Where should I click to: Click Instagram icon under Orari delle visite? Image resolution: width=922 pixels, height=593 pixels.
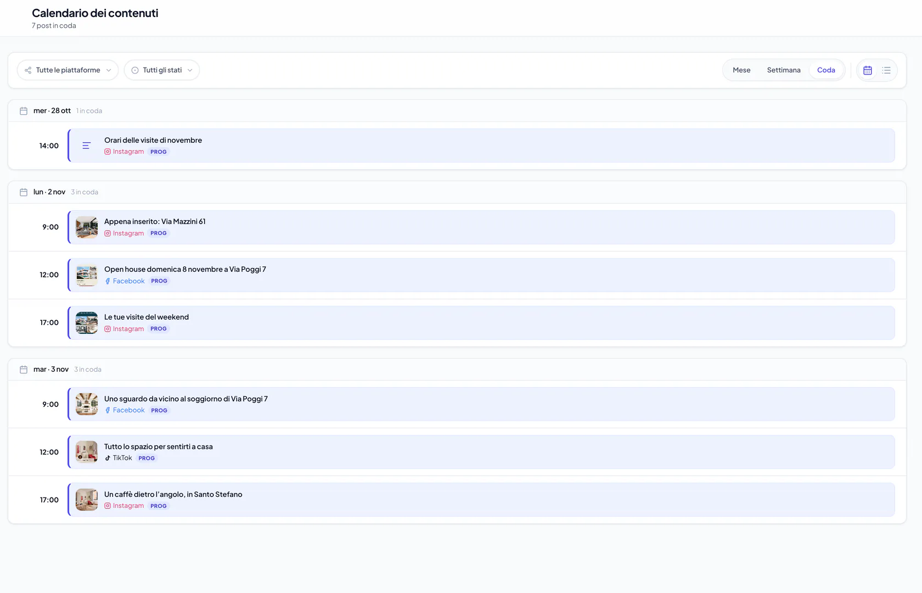point(108,152)
